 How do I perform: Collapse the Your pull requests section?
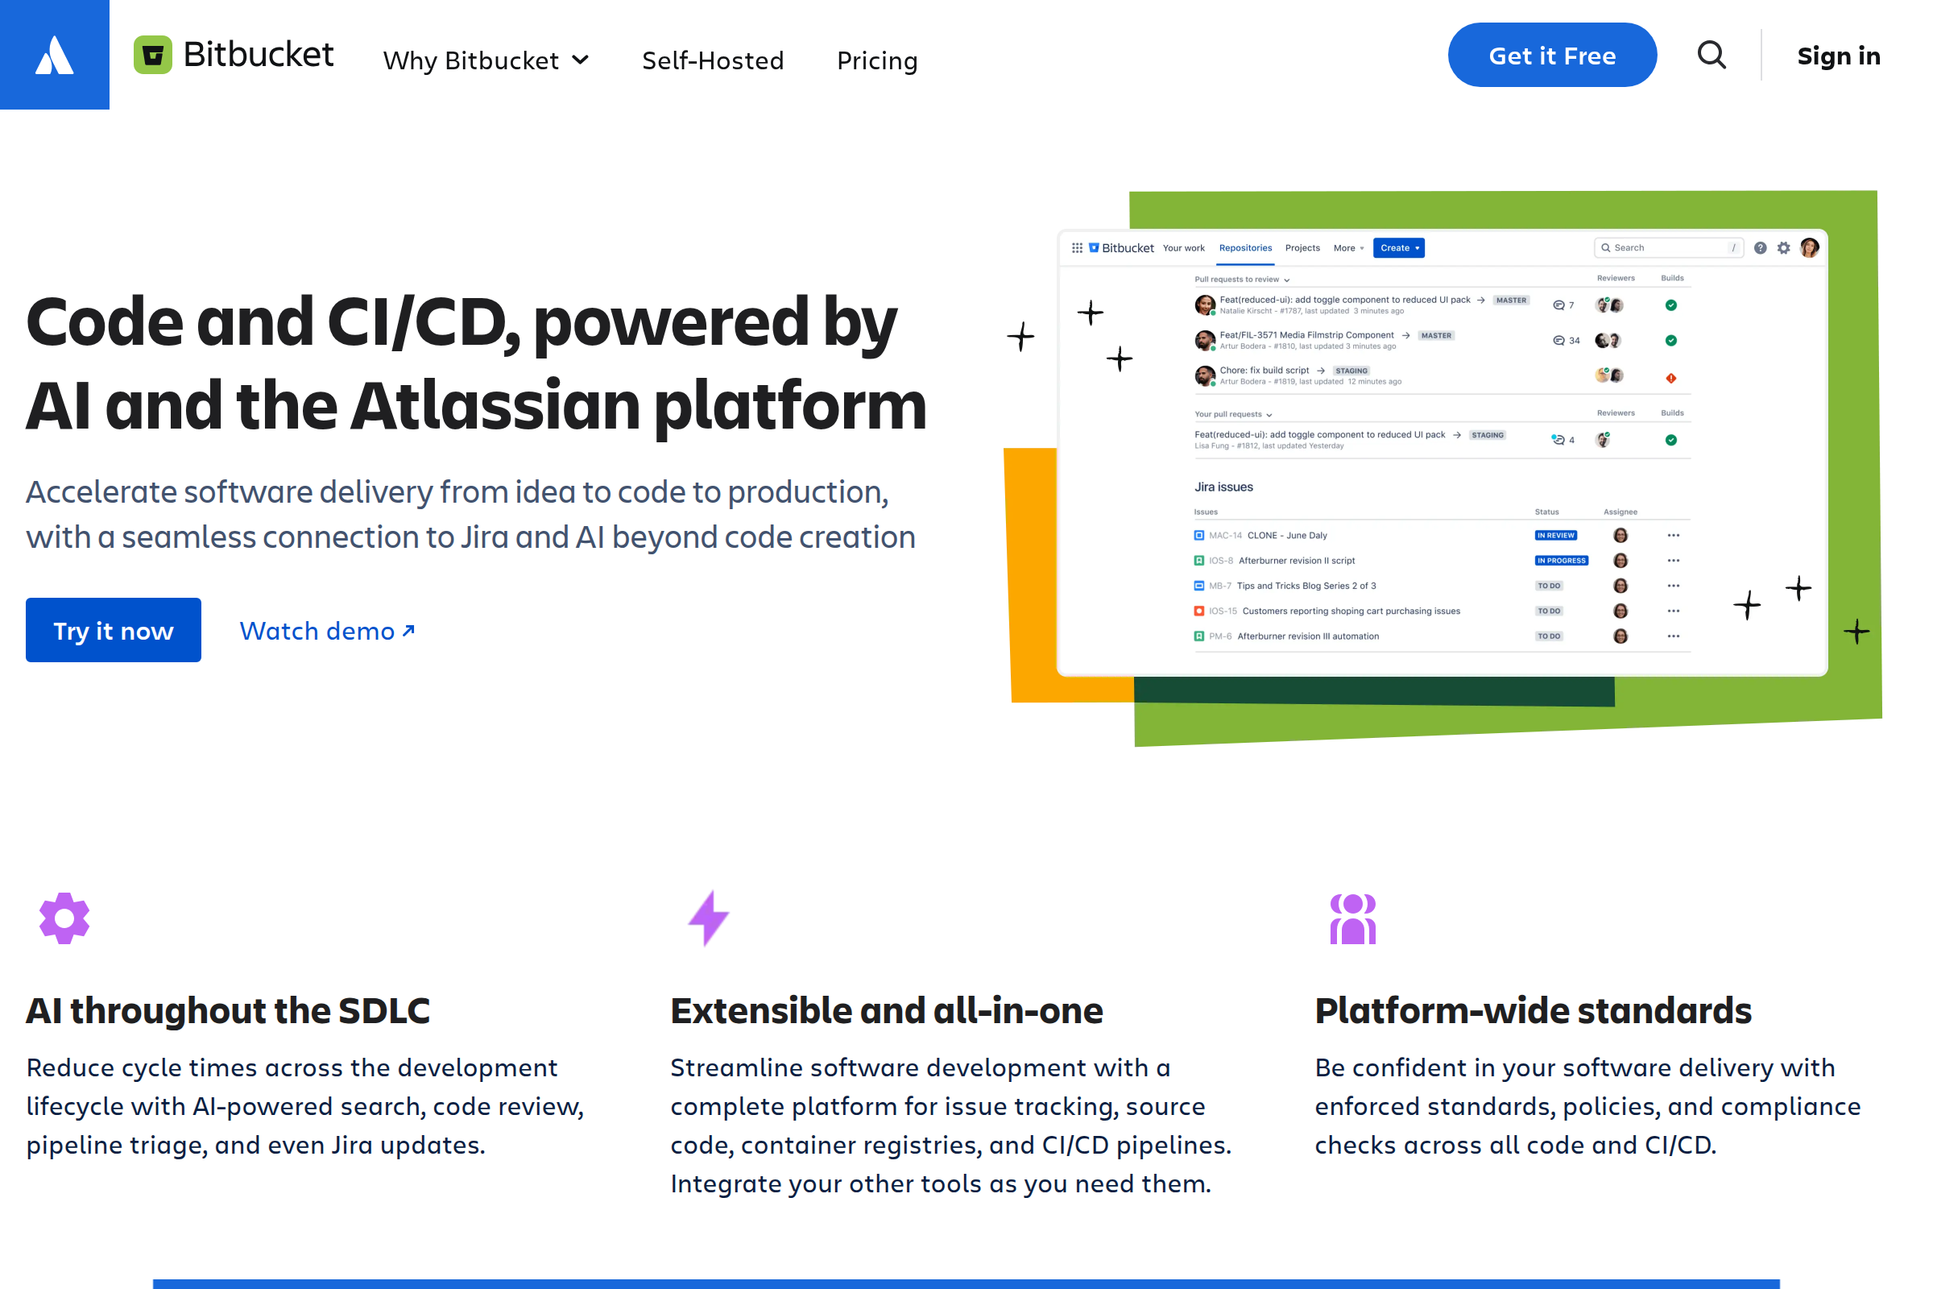coord(1233,414)
